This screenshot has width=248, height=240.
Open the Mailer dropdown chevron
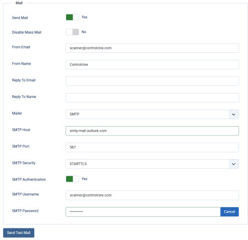click(x=234, y=114)
